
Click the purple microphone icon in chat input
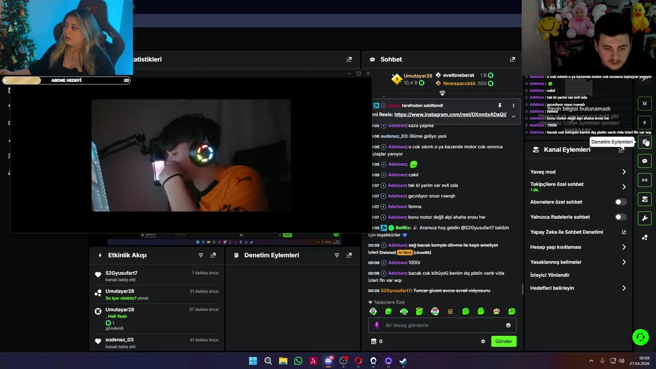click(x=377, y=325)
